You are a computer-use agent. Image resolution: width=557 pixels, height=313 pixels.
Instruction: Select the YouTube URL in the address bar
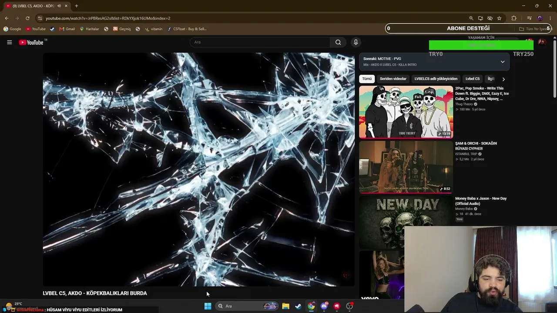[x=108, y=18]
